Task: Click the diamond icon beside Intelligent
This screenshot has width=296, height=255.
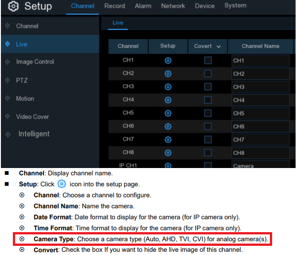Action: point(8,135)
